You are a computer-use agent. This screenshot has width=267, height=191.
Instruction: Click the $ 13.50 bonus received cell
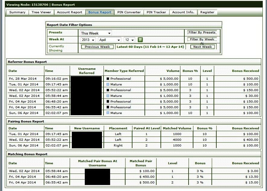pyautogui.click(x=252, y=177)
